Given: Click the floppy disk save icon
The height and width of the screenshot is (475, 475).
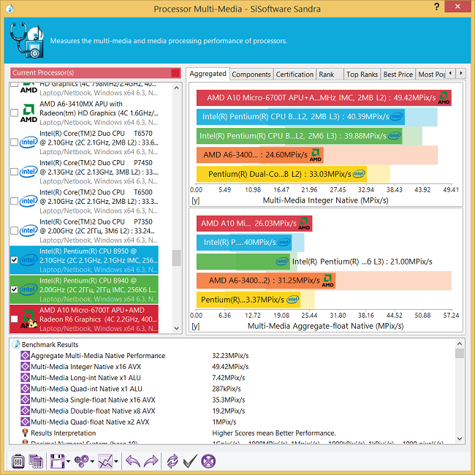Looking at the screenshot, I should 58,461.
